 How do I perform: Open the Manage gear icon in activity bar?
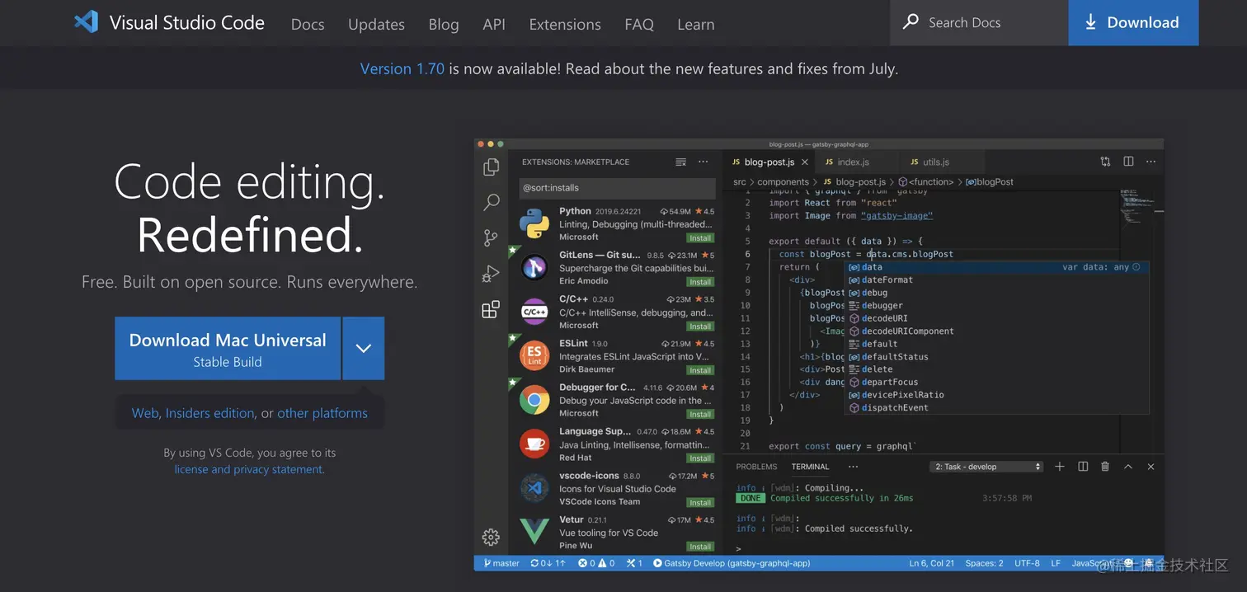pyautogui.click(x=491, y=537)
